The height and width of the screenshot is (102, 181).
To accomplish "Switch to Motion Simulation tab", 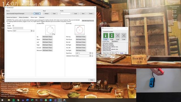I will click(x=24, y=17).
